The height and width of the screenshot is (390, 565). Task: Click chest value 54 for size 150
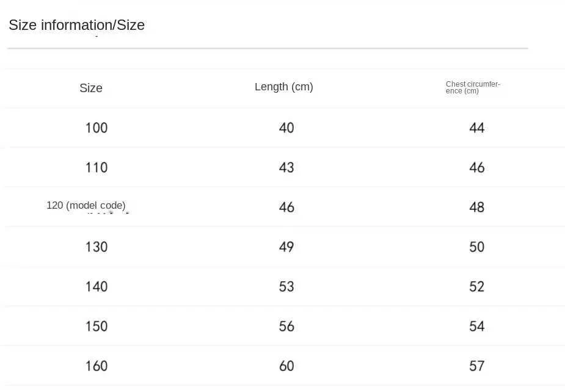point(476,326)
